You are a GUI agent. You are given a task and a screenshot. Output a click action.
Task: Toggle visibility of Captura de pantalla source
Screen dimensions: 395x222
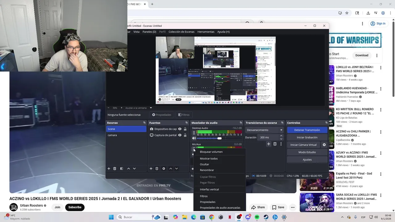click(x=180, y=135)
